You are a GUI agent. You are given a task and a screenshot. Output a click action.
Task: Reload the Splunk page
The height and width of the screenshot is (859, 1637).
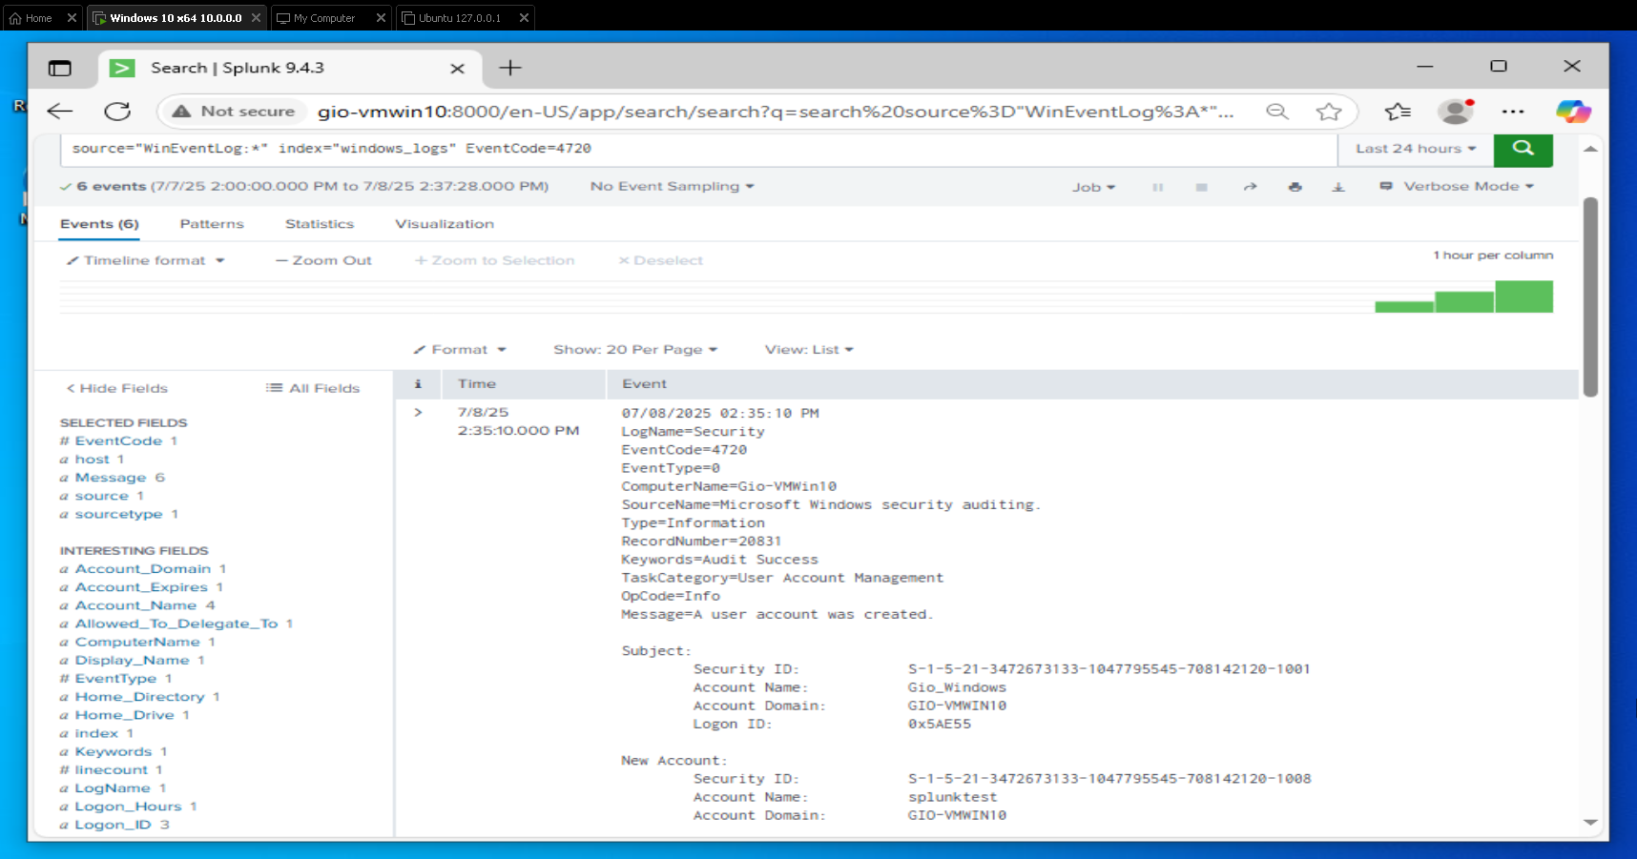click(117, 112)
